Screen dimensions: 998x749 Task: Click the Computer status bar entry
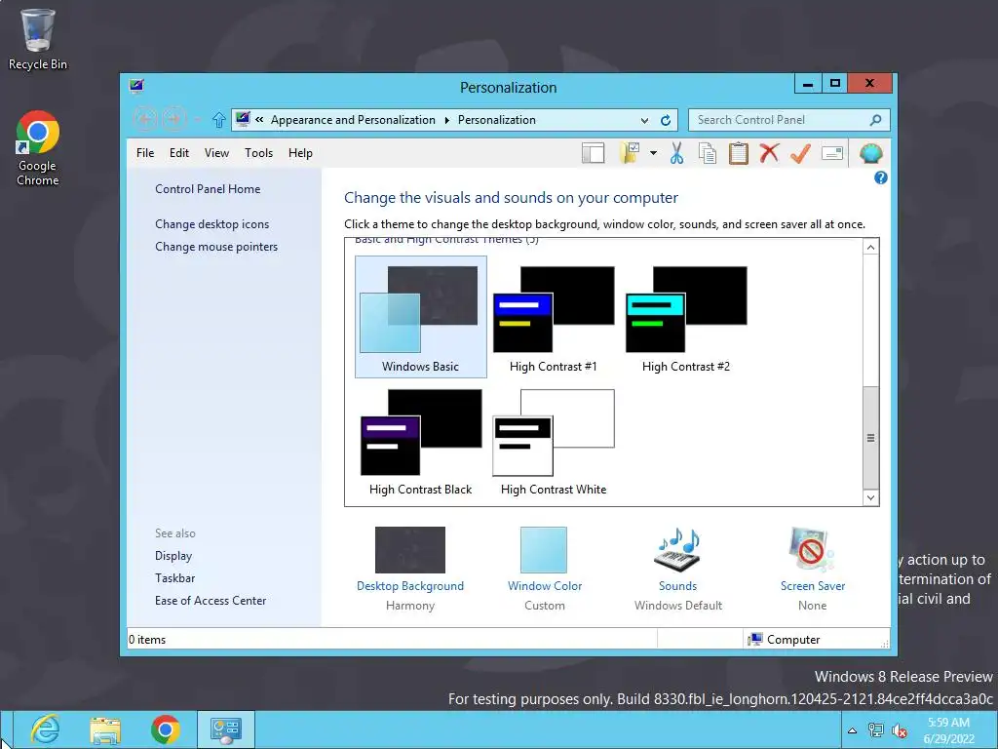coord(785,640)
